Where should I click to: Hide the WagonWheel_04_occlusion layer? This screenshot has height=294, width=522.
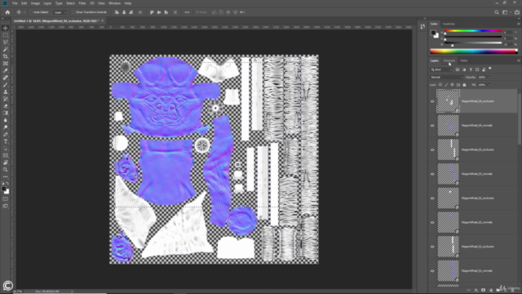pyautogui.click(x=432, y=101)
